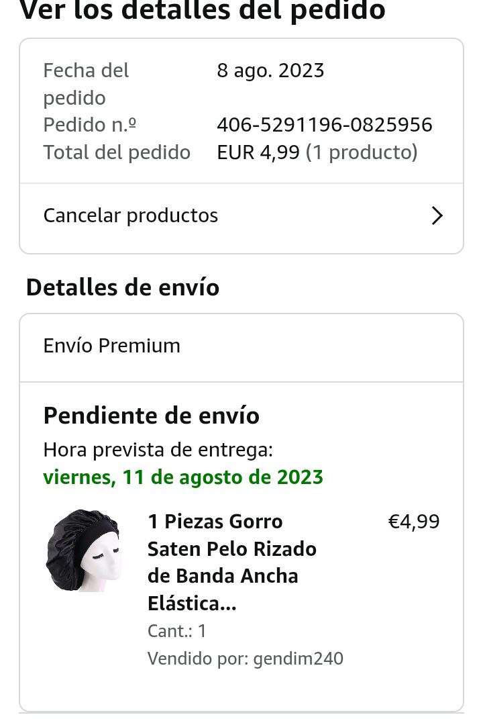Click the (1 producto) count text
The height and width of the screenshot is (719, 483).
click(362, 152)
